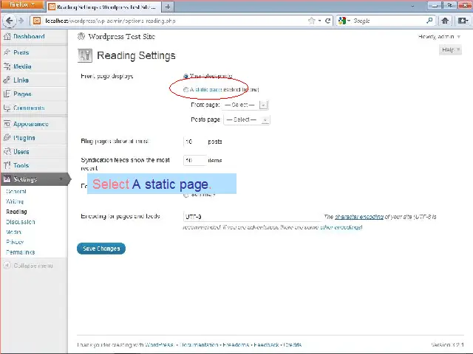
Task: Click the Tools icon in sidebar
Action: [x=7, y=165]
